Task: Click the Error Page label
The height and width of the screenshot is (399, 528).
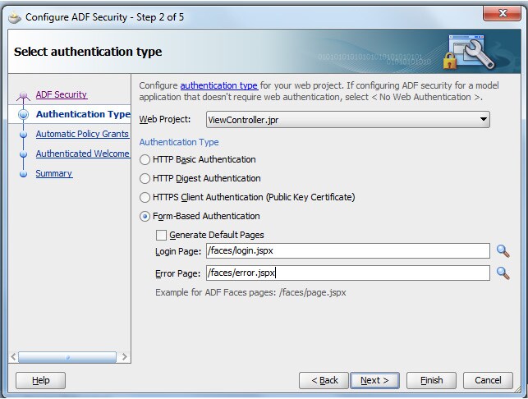Action: [x=177, y=273]
